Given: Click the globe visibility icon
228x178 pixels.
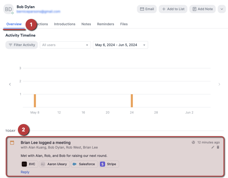Looking at the screenshot, I should [x=193, y=142].
